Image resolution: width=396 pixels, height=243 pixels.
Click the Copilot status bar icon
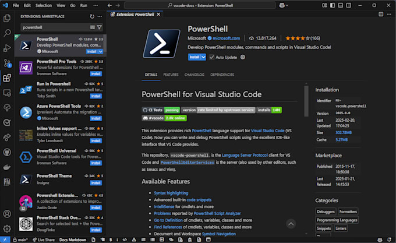tap(380, 240)
